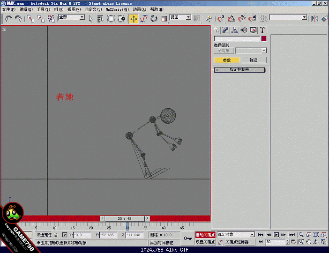Toggle 设置关键点 set key mode
The image size is (329, 253).
click(x=205, y=242)
